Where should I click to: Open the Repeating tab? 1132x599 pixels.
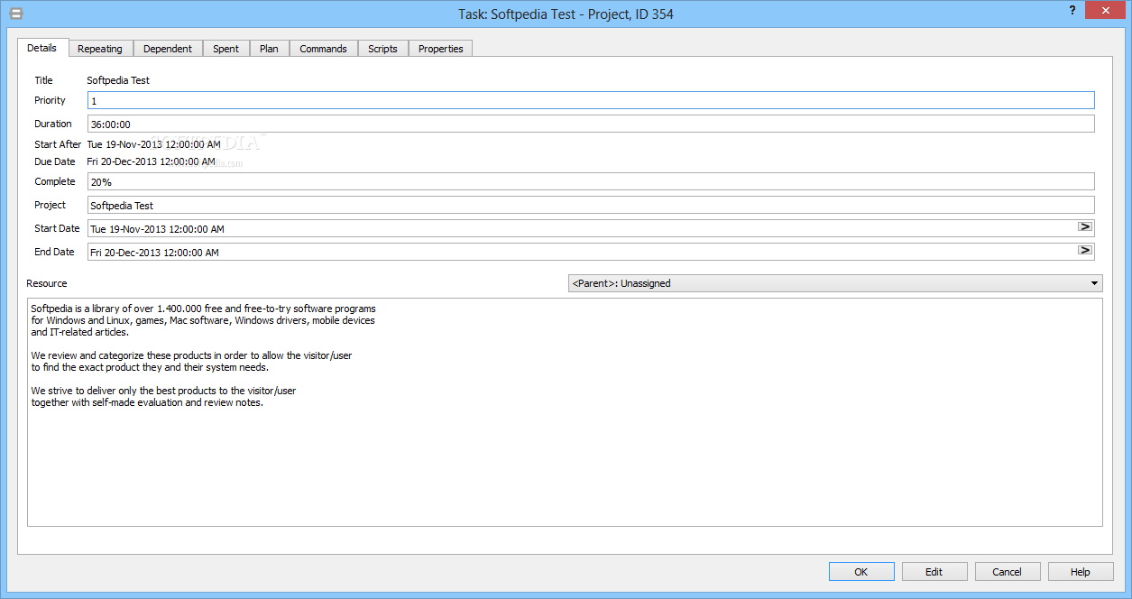click(x=100, y=49)
